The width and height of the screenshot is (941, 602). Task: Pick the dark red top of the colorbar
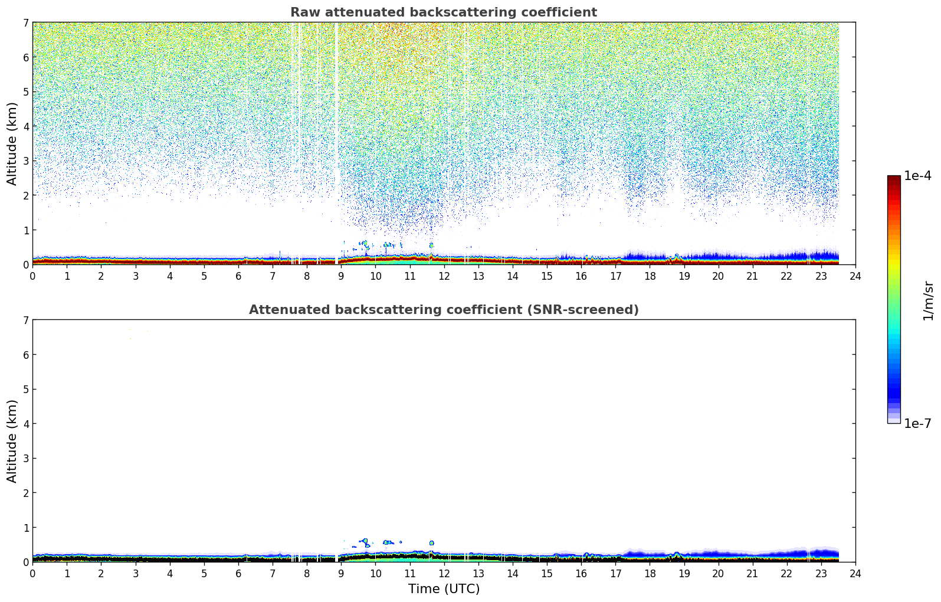pos(894,179)
